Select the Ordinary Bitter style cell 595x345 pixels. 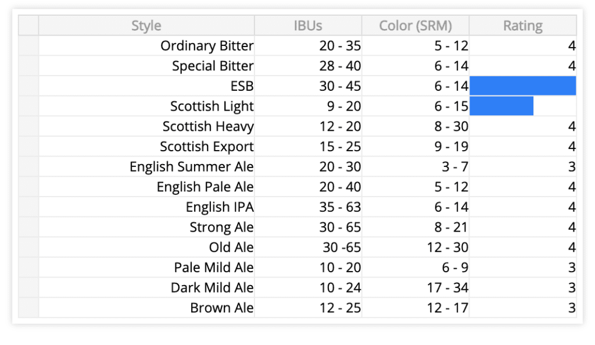pyautogui.click(x=146, y=46)
